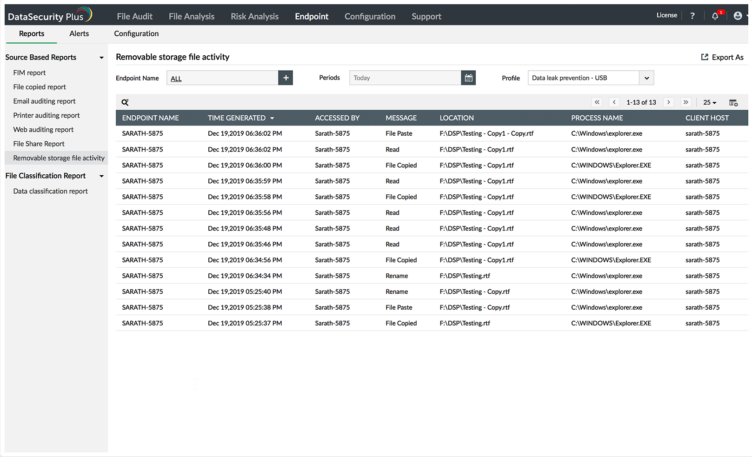The height and width of the screenshot is (457, 752).
Task: Open the Email auditing report
Action: (x=44, y=101)
